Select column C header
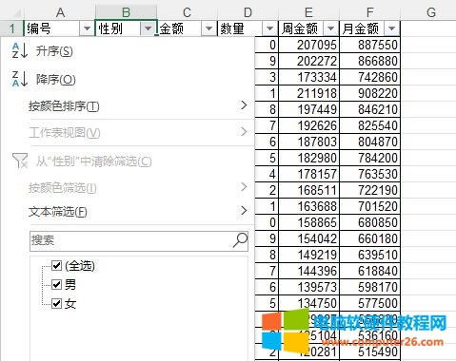Image resolution: width=456 pixels, height=361 pixels. [187, 12]
